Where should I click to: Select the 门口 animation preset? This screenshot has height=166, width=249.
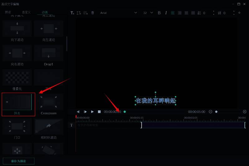click(17, 129)
